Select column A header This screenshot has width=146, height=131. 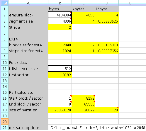(x=28, y=3)
